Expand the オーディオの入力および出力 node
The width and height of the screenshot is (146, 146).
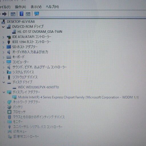(3, 52)
